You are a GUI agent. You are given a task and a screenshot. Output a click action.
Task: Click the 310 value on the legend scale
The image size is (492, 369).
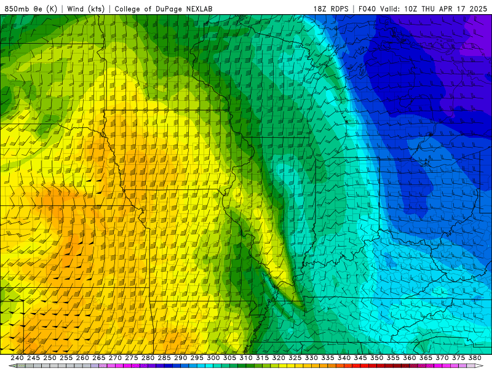[245, 358]
